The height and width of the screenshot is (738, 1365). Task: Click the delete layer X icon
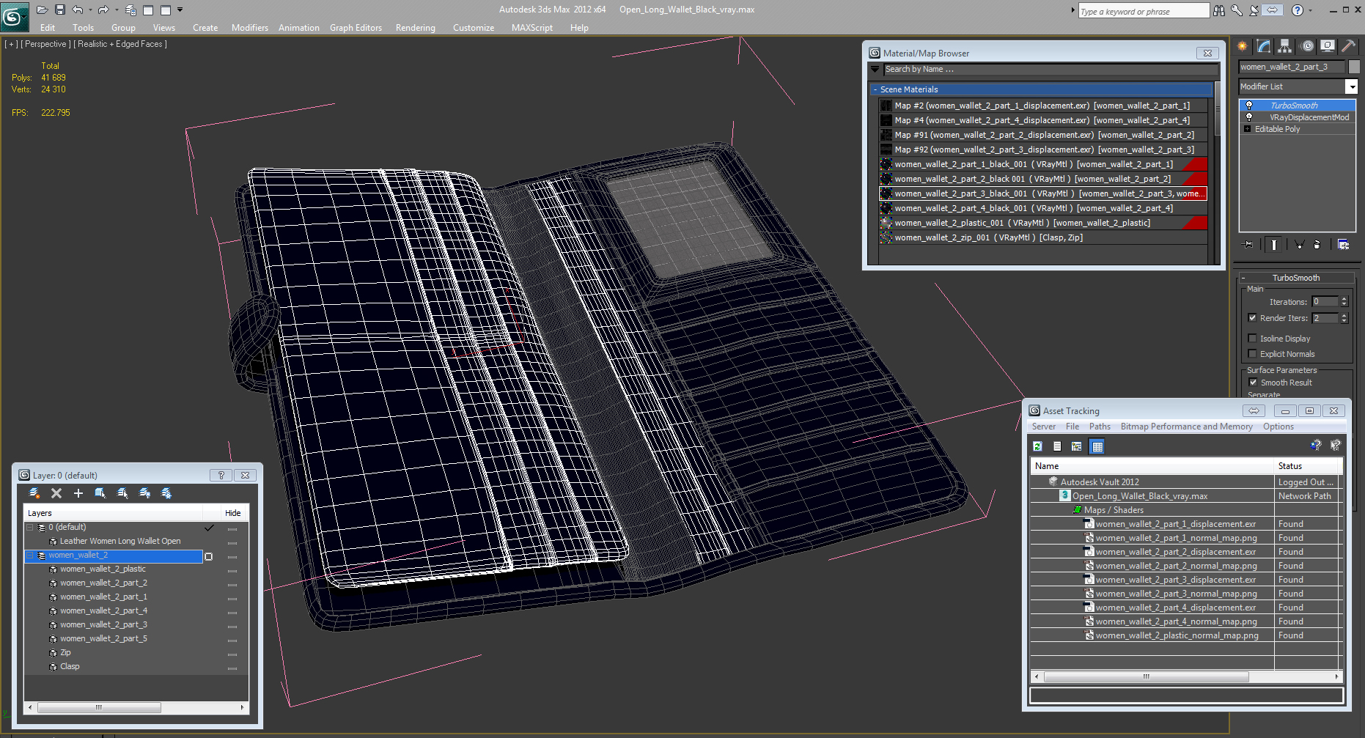56,493
